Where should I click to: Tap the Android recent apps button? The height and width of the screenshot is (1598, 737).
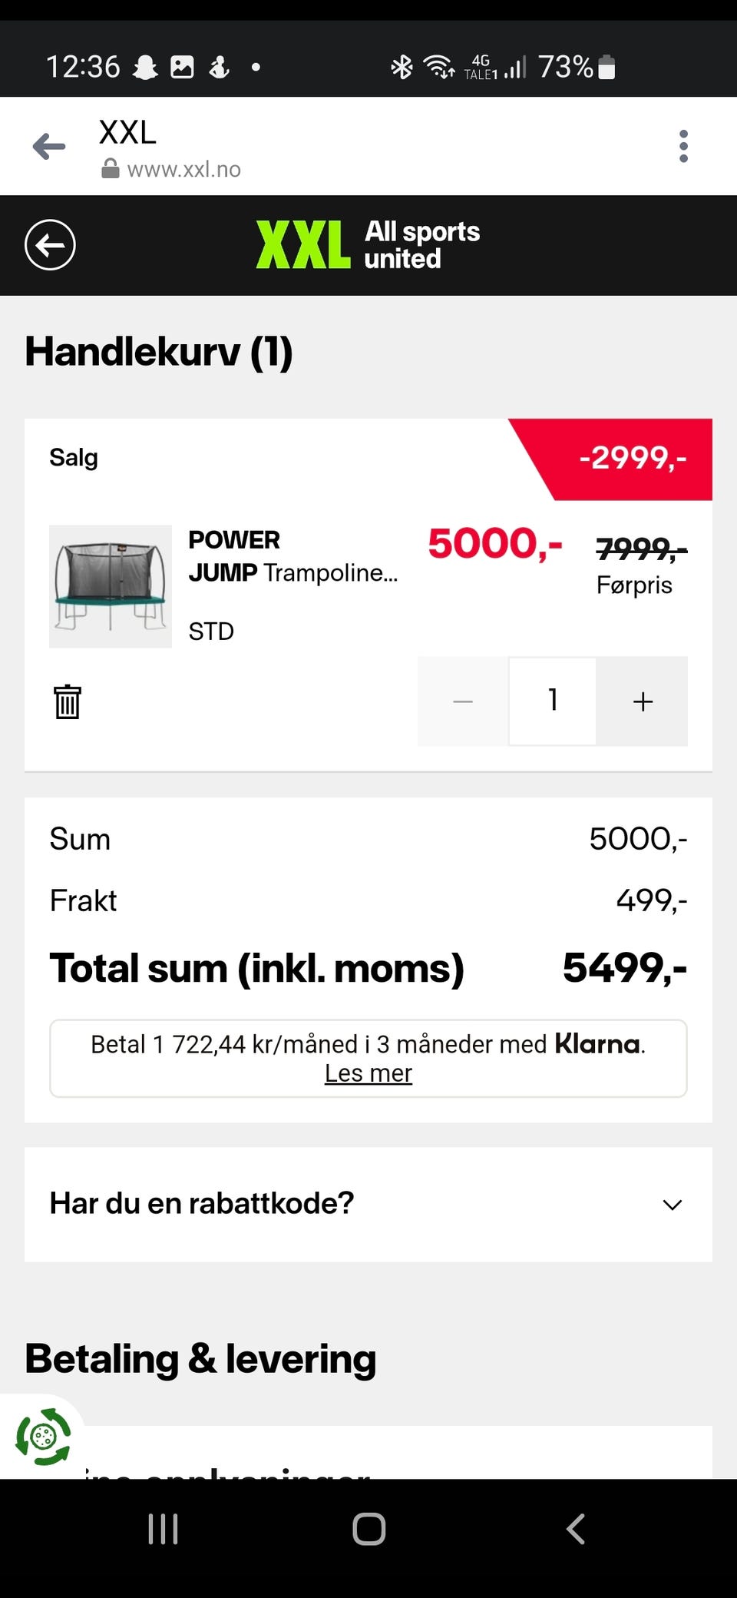tap(163, 1529)
